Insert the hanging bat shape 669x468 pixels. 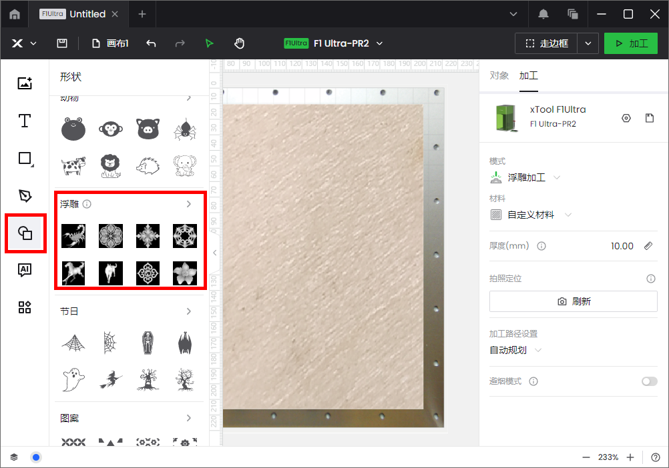click(185, 343)
